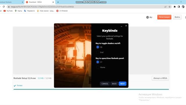Open the RU language selector
Image resolution: width=186 pixels, height=105 pixels.
149,17
